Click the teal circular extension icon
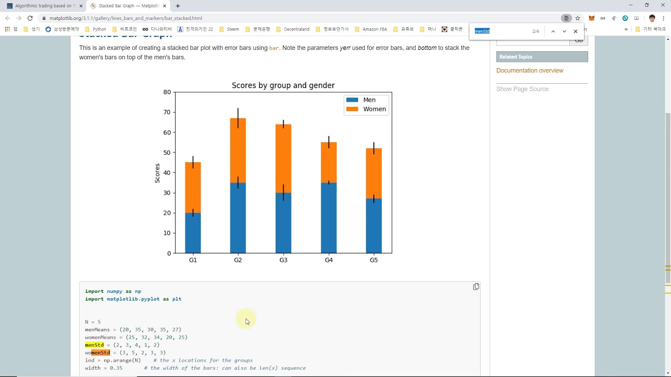This screenshot has width=671, height=377. [625, 18]
